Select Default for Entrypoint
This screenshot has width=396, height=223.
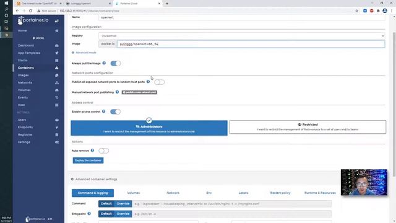(x=106, y=214)
